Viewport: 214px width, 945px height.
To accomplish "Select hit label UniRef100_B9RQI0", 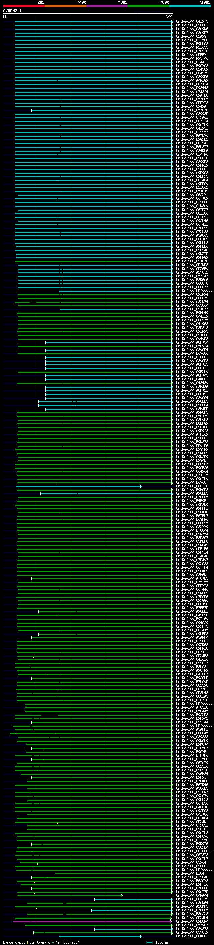I will coord(192,158).
